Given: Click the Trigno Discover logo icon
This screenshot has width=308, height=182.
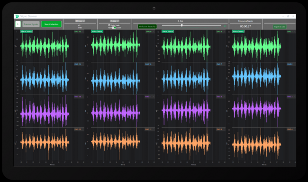Looking at the screenshot, I should coord(17,16).
